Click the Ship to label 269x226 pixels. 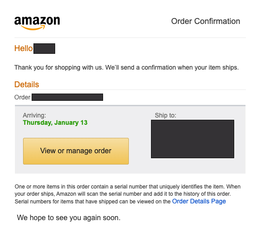tap(165, 115)
